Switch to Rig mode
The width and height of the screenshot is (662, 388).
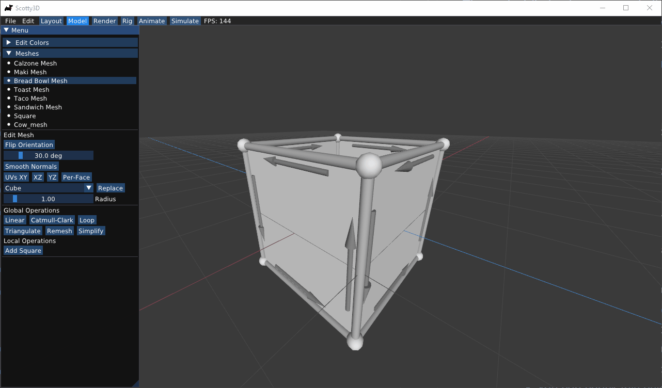pyautogui.click(x=127, y=21)
